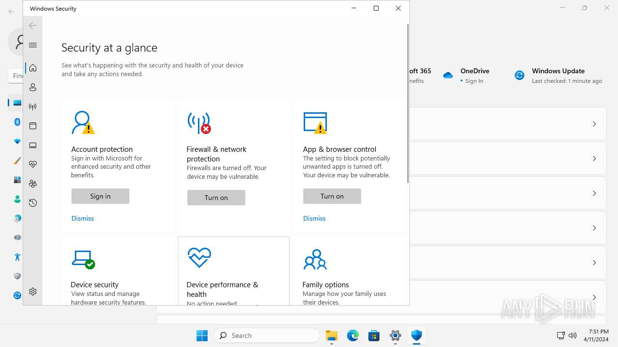Select Network wifi icon in Settings sidebar
Screen dimensions: 618x347
(17, 141)
